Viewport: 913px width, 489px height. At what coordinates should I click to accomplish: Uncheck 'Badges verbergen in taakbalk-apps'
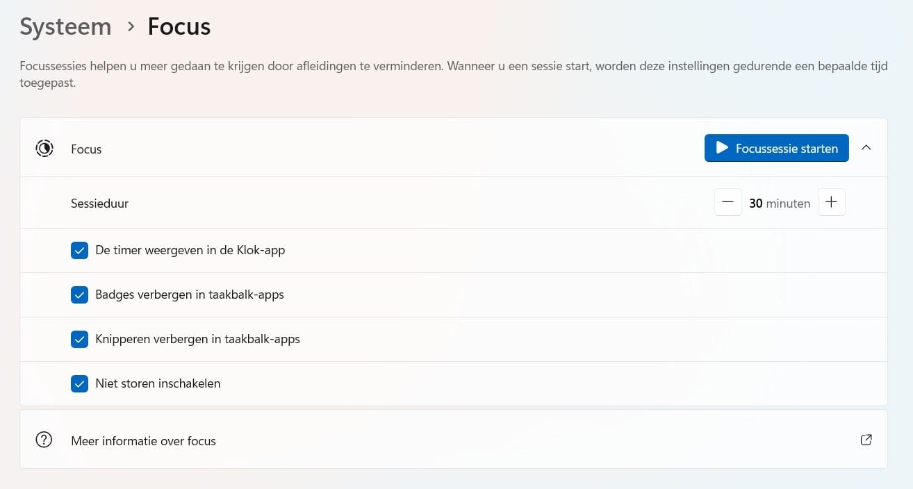pos(79,295)
